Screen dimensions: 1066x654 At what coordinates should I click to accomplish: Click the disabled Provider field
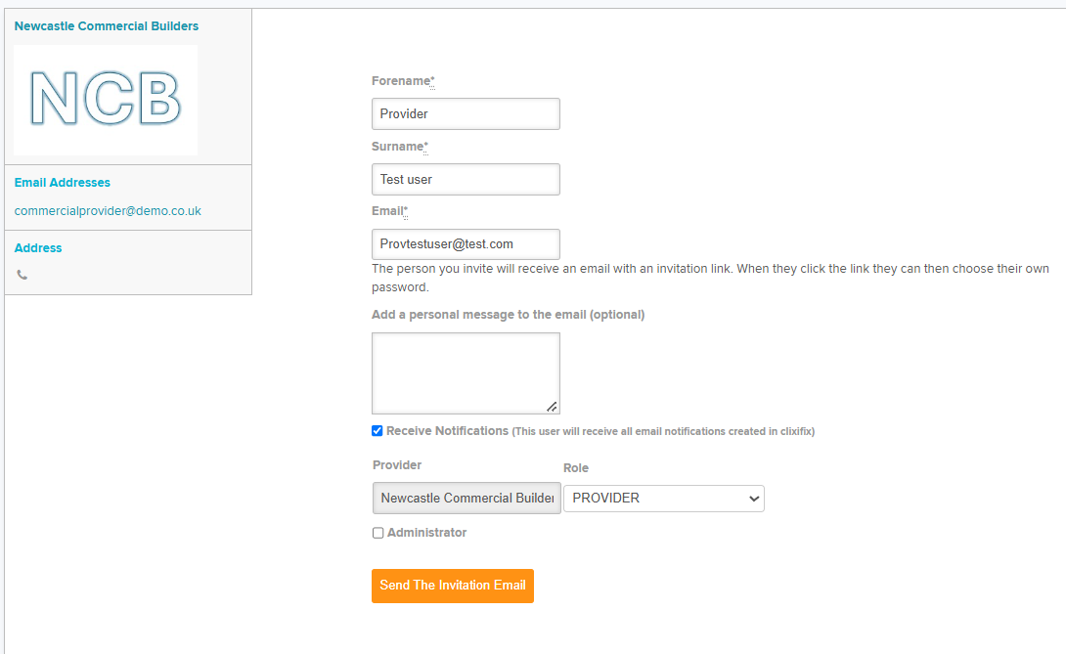coord(466,499)
